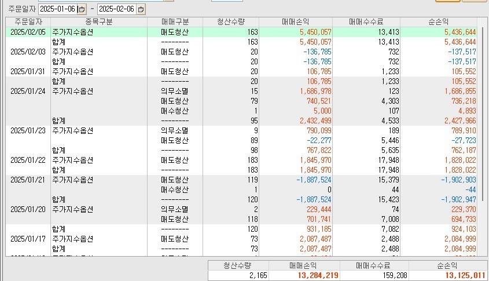This screenshot has width=489, height=281.
Task: Click the 매매수수료 header in the main table
Action: click(x=366, y=22)
